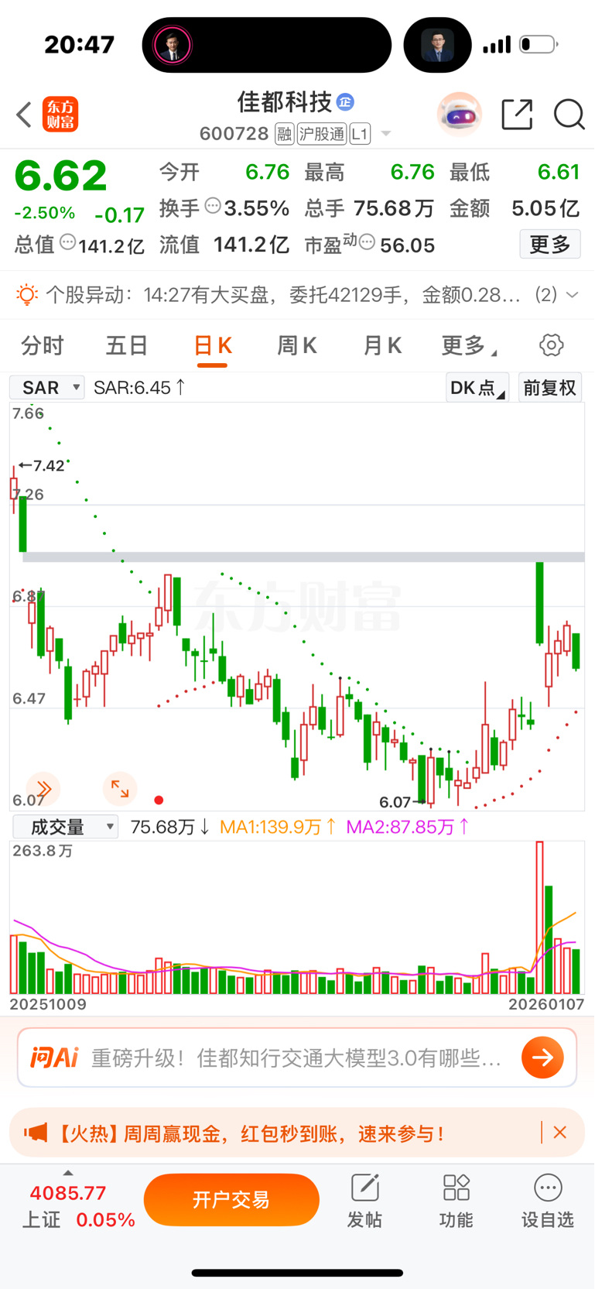Switch to the 周K tab
Image resolution: width=595 pixels, height=1289 pixels.
(x=297, y=345)
